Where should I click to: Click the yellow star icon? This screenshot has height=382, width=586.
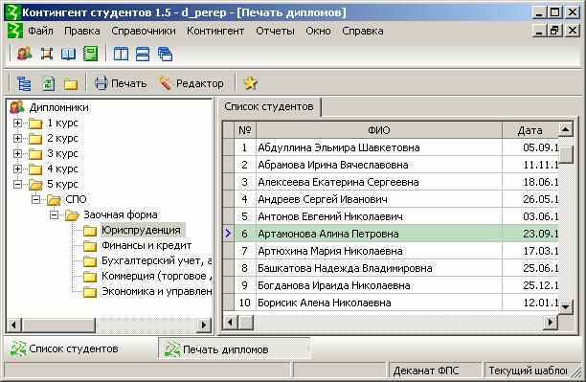click(x=250, y=83)
